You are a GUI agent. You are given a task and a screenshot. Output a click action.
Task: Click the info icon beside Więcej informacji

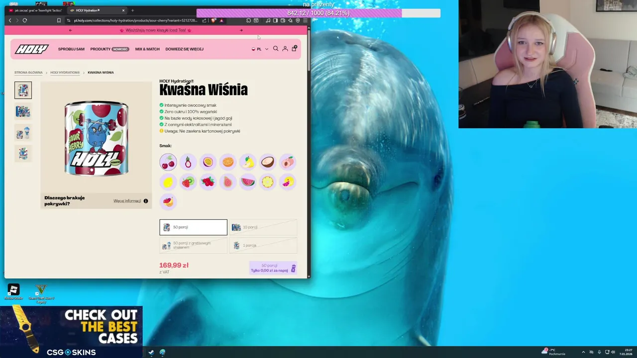point(146,201)
